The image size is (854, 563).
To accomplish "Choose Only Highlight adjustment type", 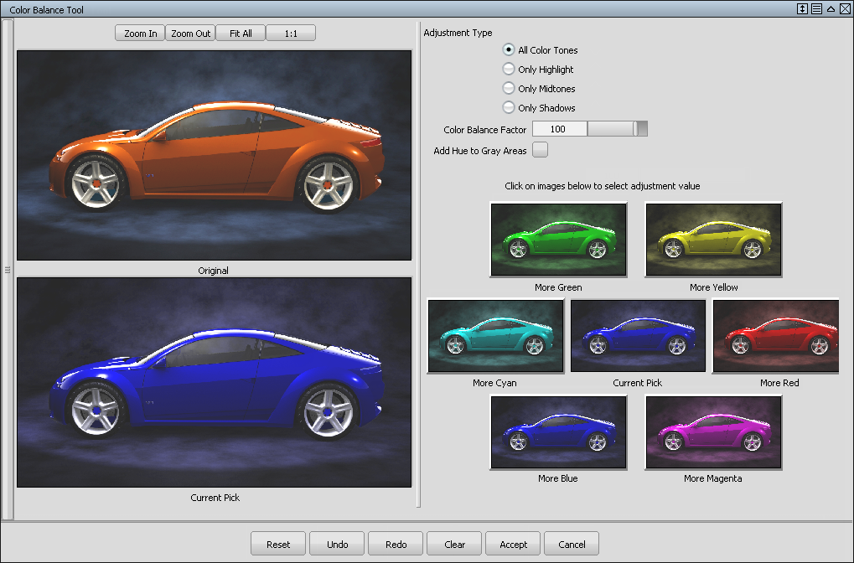I will tap(509, 70).
